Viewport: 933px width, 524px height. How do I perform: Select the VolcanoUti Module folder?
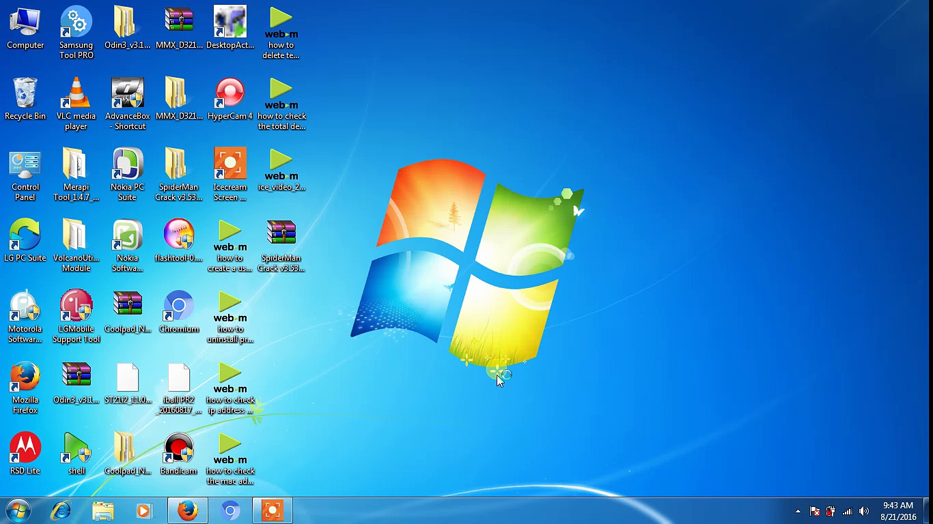tap(76, 246)
